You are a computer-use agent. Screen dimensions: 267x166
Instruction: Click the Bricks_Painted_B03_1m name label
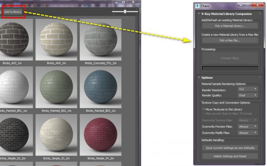click(x=101, y=111)
